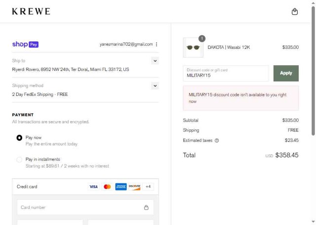Click the Discover card icon

pos(134,186)
